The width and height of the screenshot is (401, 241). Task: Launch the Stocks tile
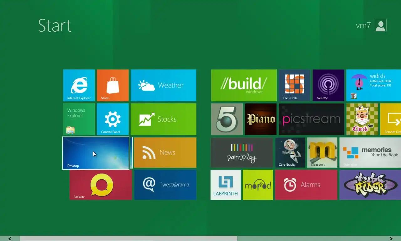pos(164,119)
